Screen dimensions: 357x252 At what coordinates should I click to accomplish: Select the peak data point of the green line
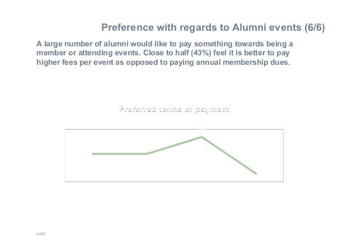click(x=201, y=137)
